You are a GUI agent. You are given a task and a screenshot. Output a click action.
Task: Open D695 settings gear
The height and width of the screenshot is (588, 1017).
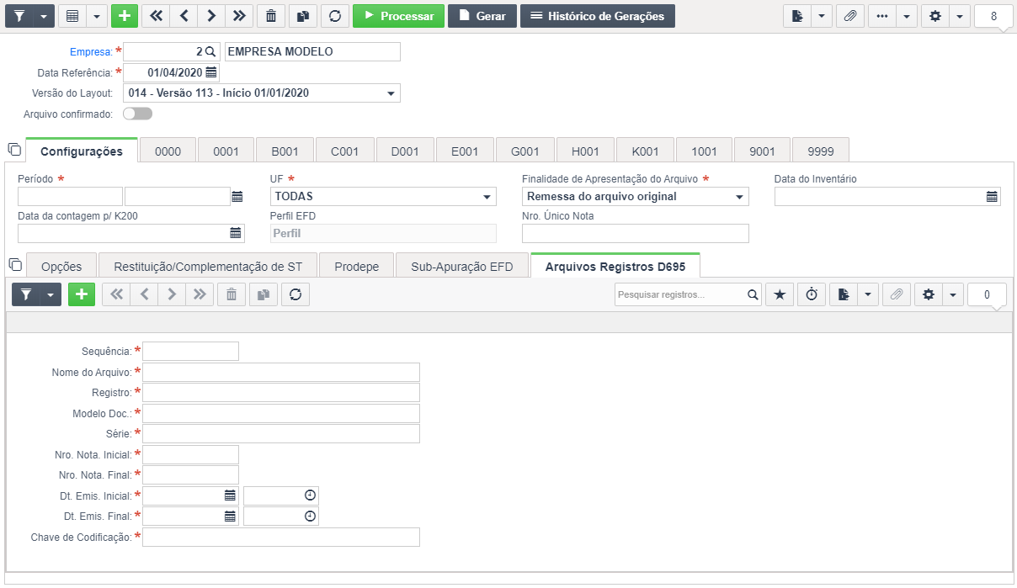[929, 294]
